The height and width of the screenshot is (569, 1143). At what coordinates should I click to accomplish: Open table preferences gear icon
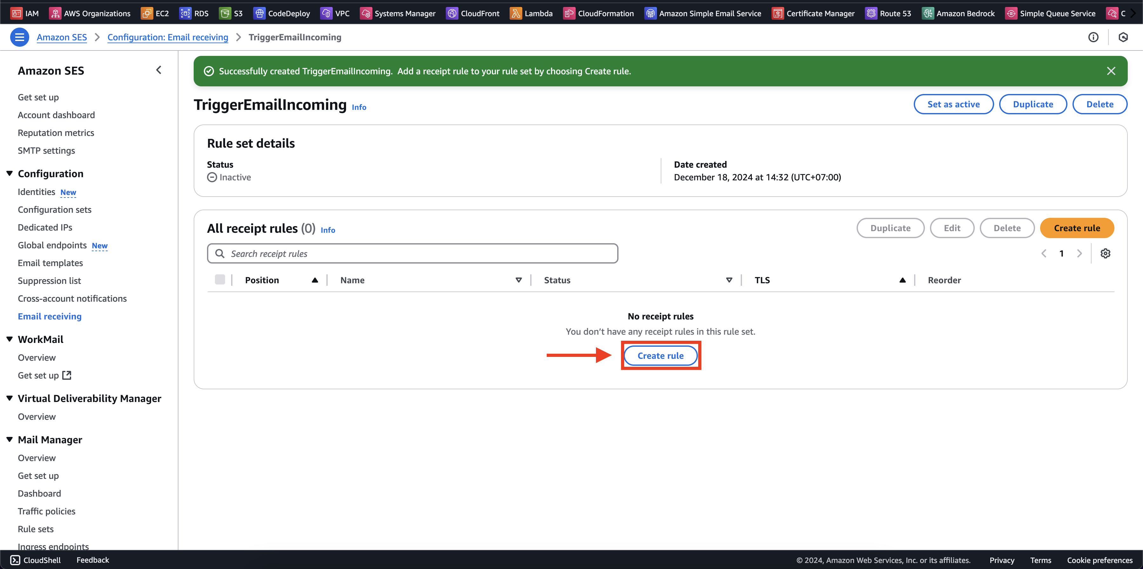coord(1105,253)
